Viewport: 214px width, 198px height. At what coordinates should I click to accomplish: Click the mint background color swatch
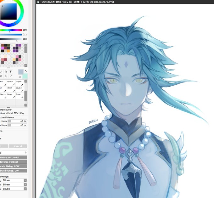coord(25,76)
